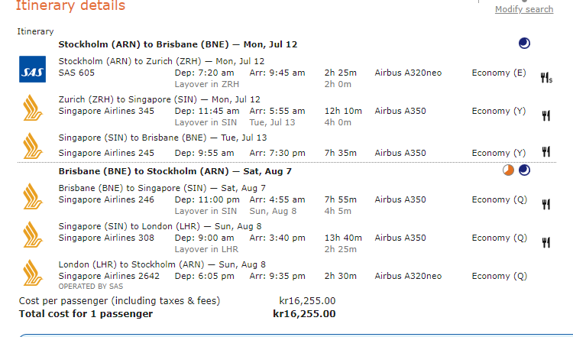Viewport: 573px width, 337px height.
Task: Click total cost kr16,255.00 amount
Action: (304, 313)
